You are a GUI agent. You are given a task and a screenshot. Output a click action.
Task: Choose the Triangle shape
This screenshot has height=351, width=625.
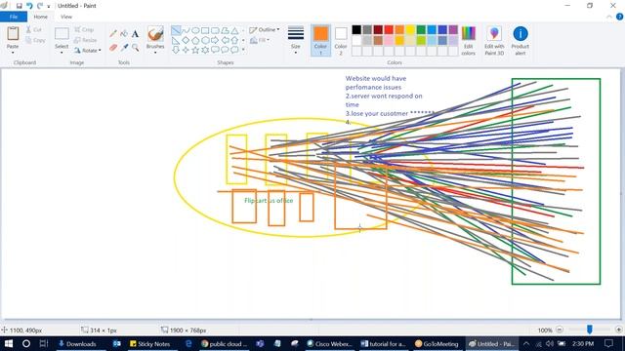click(234, 30)
